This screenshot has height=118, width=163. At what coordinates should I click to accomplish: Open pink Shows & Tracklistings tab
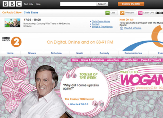93,60
